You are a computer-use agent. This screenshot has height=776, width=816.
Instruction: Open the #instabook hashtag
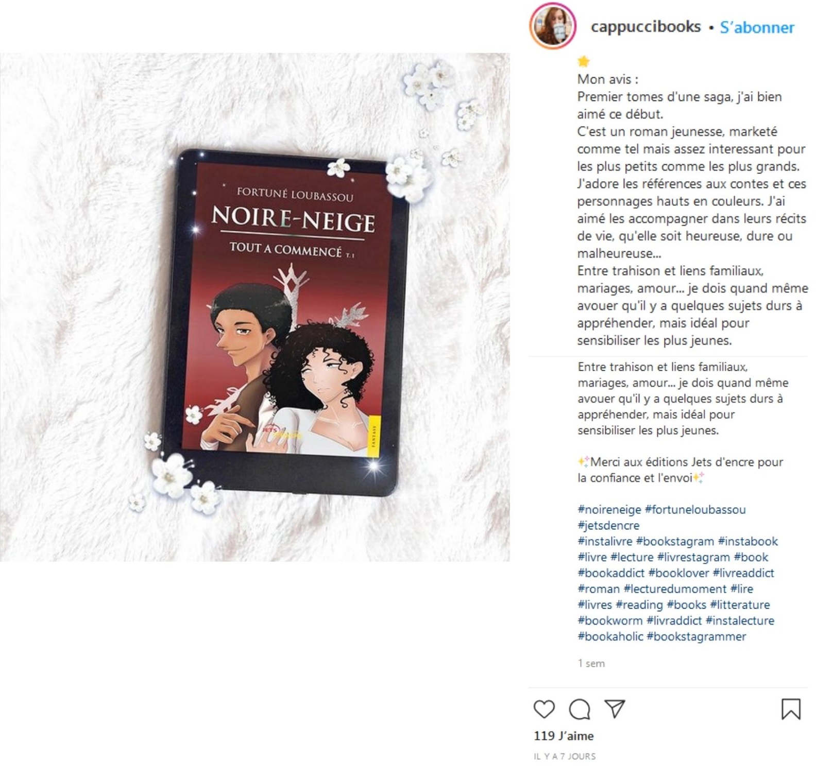click(x=748, y=541)
